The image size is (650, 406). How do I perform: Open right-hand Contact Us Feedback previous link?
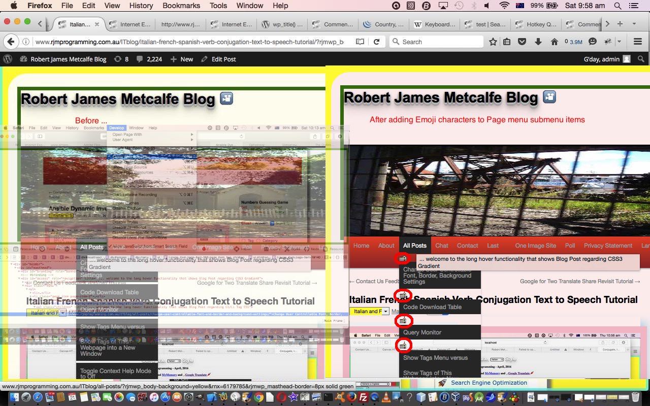[x=375, y=281]
